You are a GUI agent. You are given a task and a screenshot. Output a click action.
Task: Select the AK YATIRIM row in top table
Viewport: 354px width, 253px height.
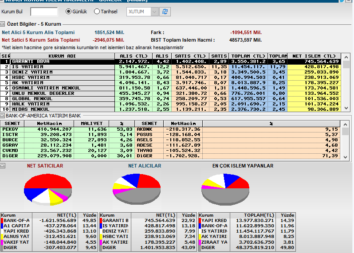pos(170,83)
